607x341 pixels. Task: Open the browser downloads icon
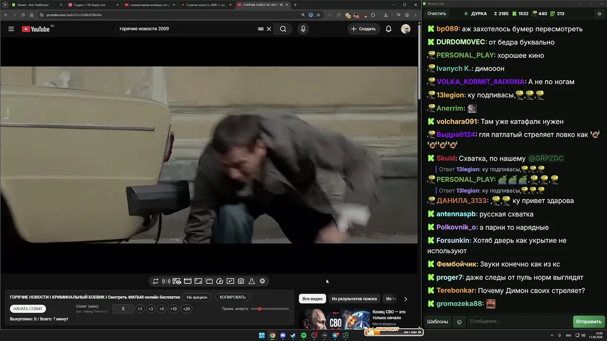[x=386, y=15]
